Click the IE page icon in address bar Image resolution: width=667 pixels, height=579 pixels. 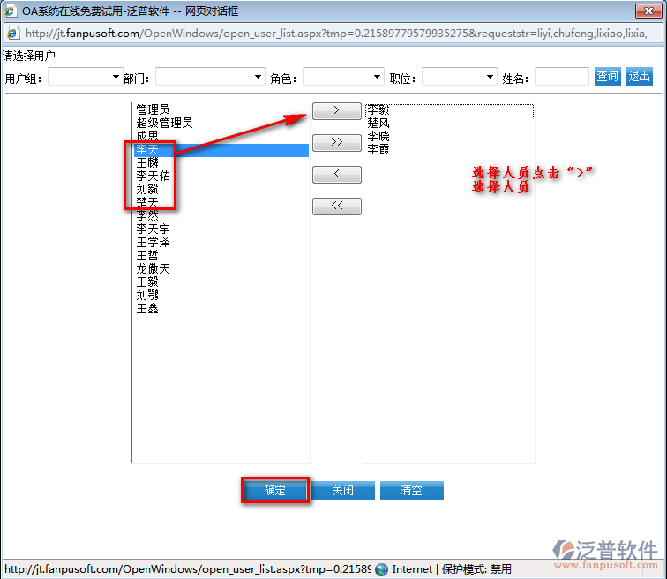point(12,33)
